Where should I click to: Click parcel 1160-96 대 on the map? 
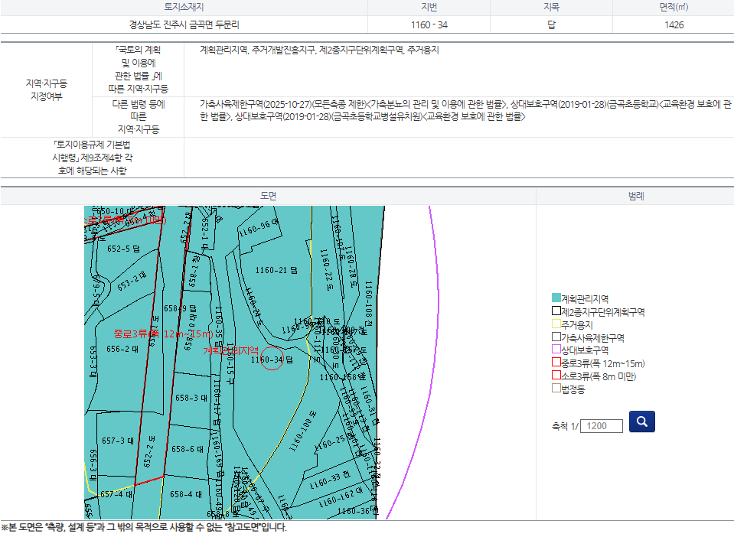point(259,228)
